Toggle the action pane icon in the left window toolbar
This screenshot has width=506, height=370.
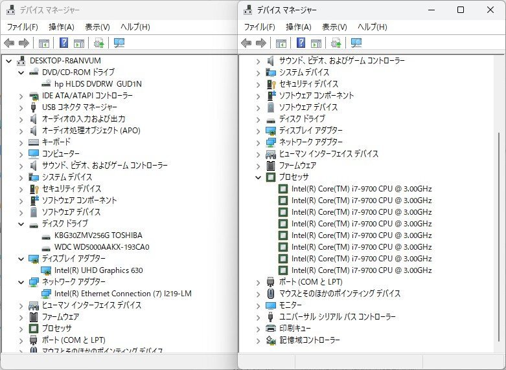[x=79, y=43]
